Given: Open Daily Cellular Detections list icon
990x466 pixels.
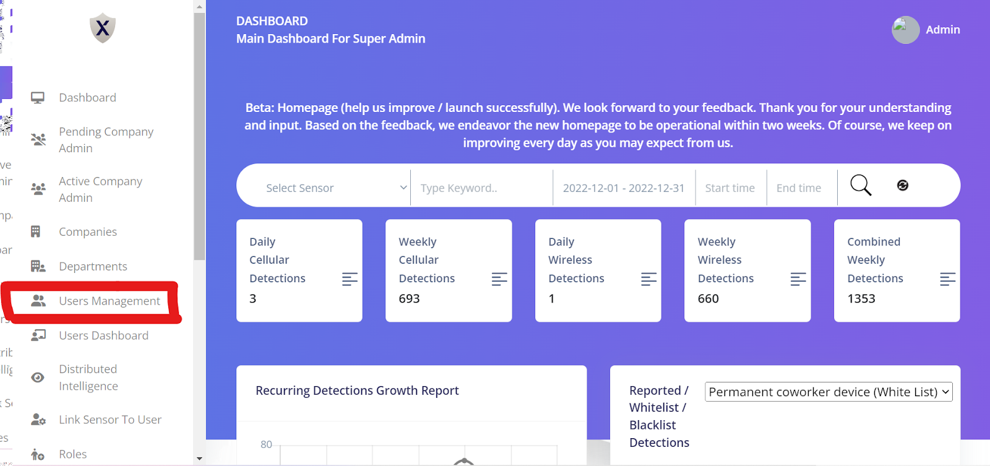Looking at the screenshot, I should coord(350,279).
